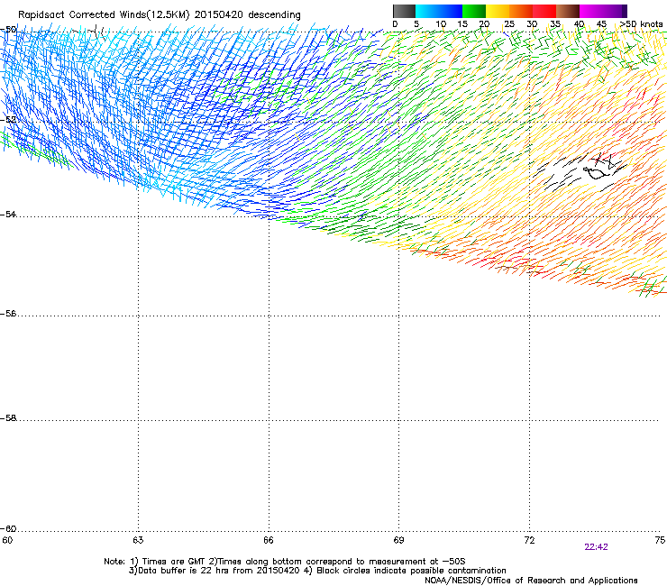667x586 pixels.
Task: Click the 'Times are GMT' note line
Action: pos(285,562)
